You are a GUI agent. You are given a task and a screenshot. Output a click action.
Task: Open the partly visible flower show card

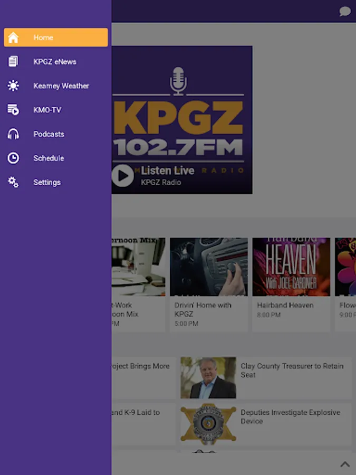345,284
